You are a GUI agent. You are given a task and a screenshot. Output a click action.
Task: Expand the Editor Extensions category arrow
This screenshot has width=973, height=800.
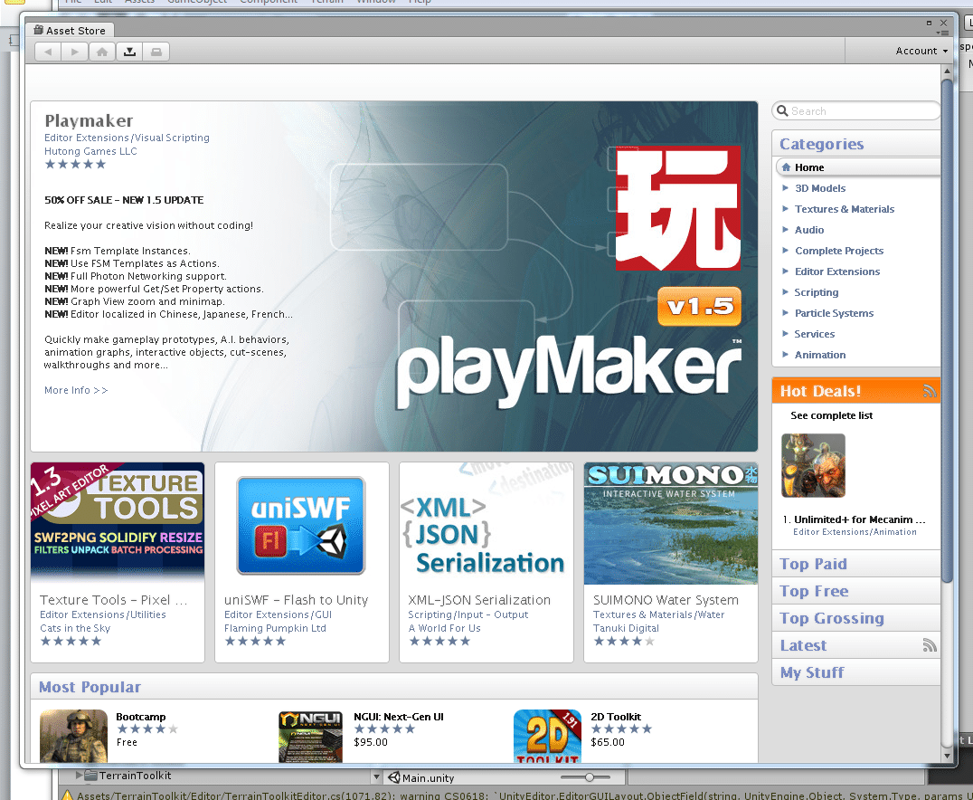pos(786,271)
